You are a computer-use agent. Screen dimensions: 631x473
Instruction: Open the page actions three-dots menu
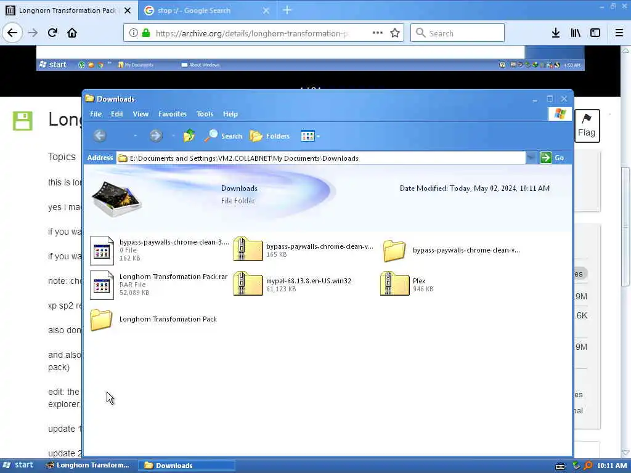[378, 33]
